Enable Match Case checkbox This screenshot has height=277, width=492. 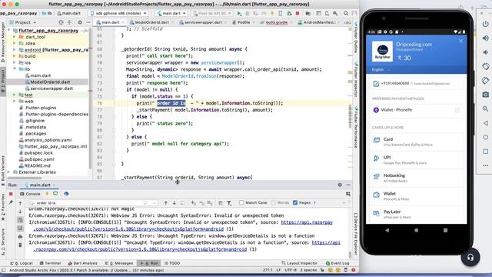241,202
